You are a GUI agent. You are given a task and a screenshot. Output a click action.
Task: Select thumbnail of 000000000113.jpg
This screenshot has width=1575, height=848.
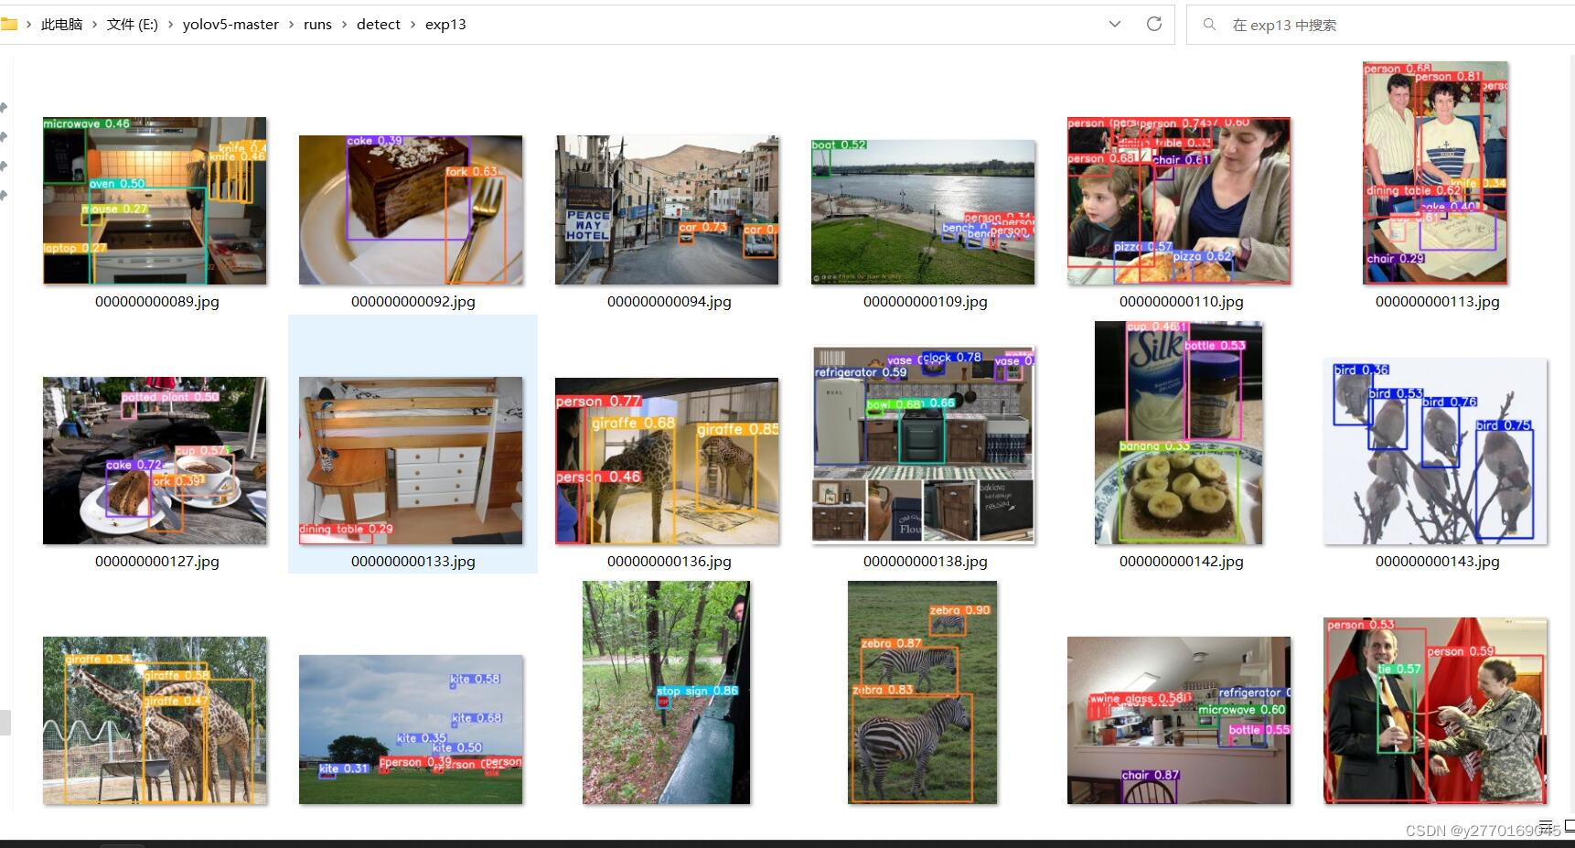click(x=1435, y=173)
